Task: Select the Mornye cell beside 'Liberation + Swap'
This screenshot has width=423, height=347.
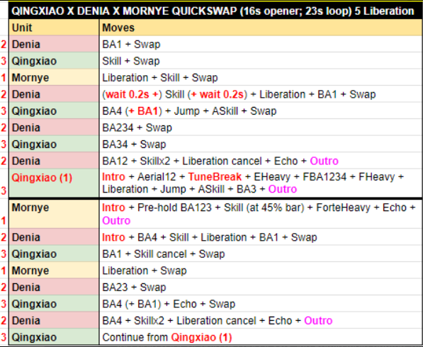Action: click(x=54, y=271)
